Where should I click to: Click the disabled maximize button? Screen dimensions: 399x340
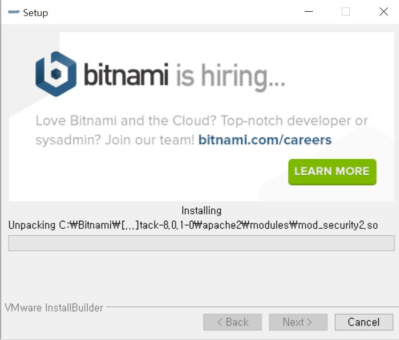click(x=346, y=12)
